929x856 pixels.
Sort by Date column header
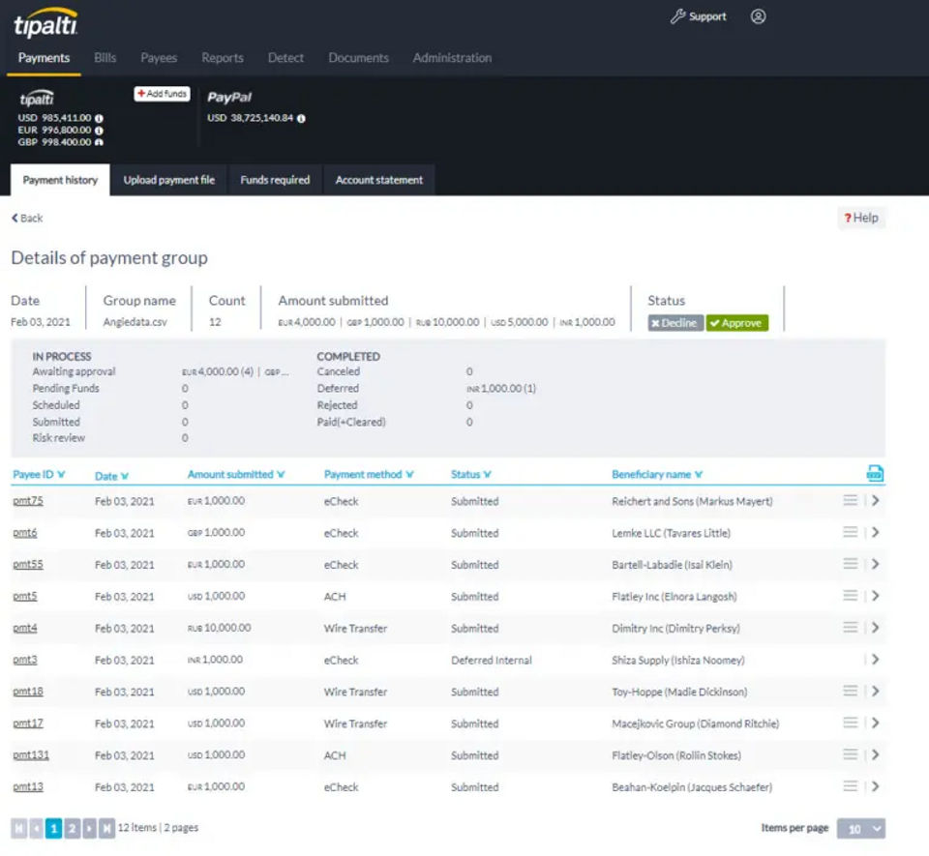pyautogui.click(x=111, y=476)
